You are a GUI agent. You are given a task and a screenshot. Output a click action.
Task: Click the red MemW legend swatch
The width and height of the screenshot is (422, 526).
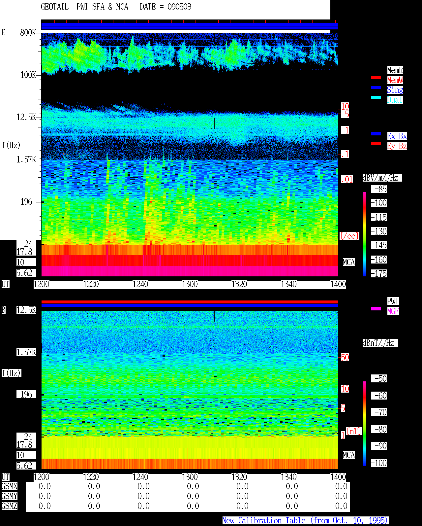click(376, 78)
